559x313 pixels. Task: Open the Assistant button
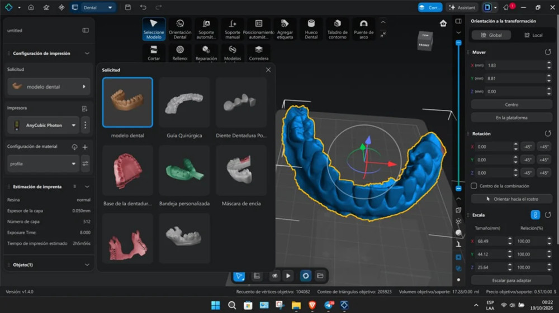462,7
